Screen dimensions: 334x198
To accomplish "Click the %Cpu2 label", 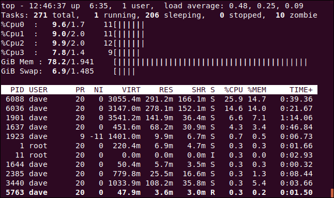I will (12, 43).
